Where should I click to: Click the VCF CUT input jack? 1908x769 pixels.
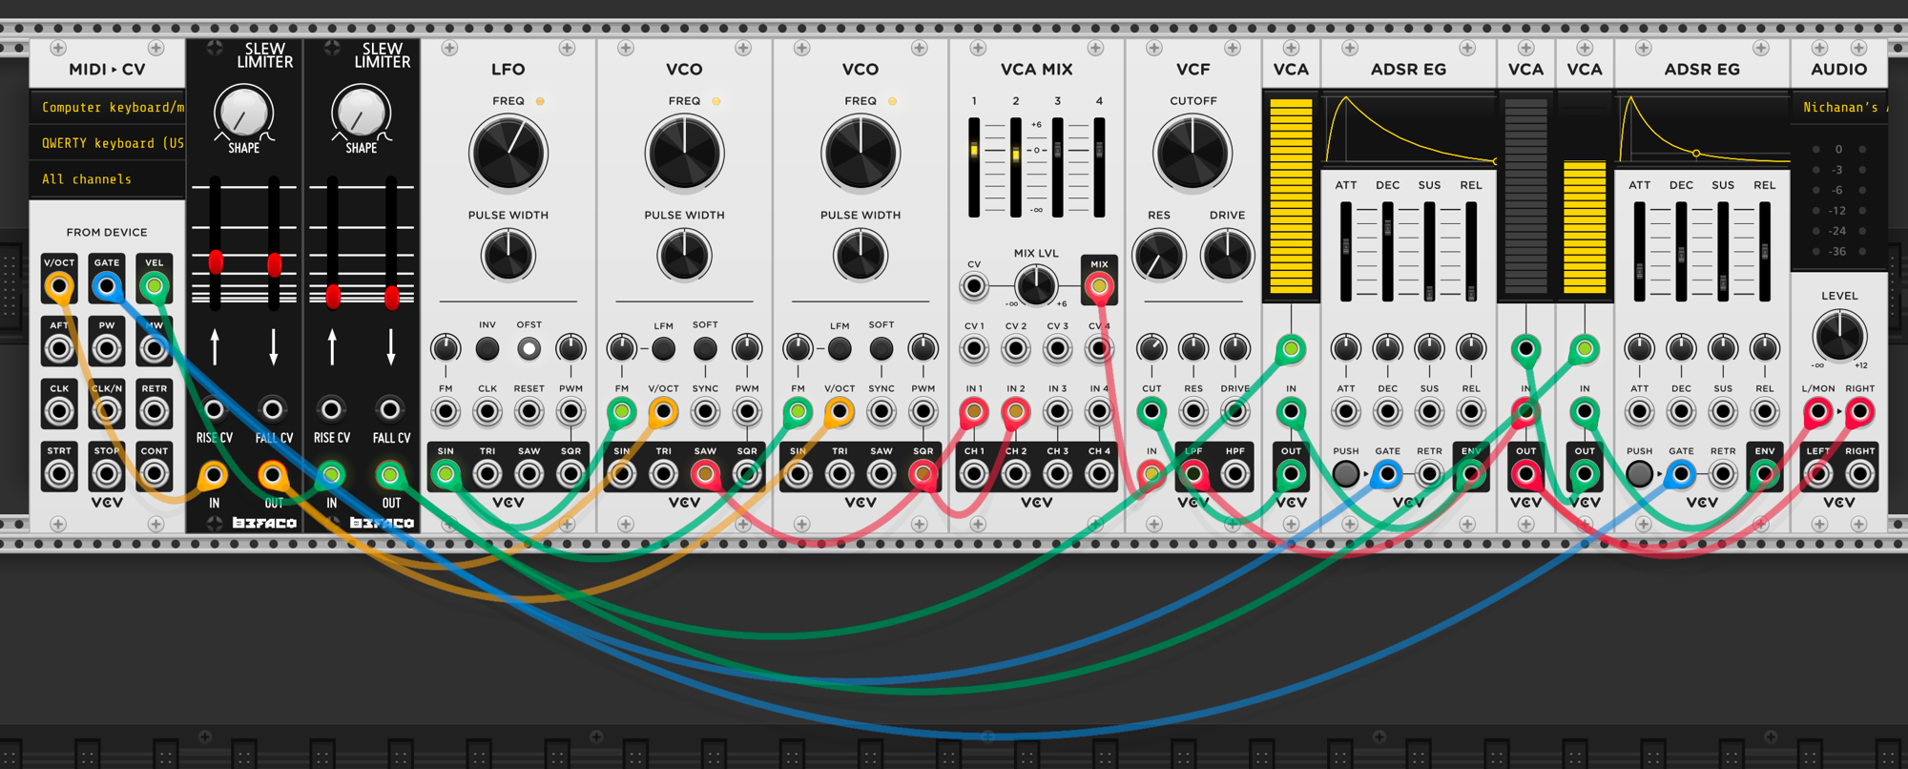pos(1151,411)
